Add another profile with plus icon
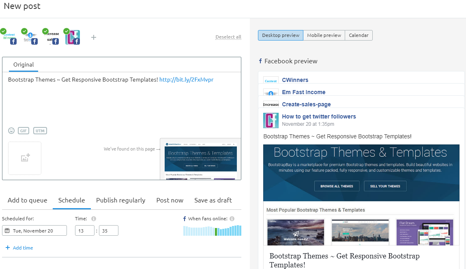Screen dimensions: 466x269 [x=94, y=37]
